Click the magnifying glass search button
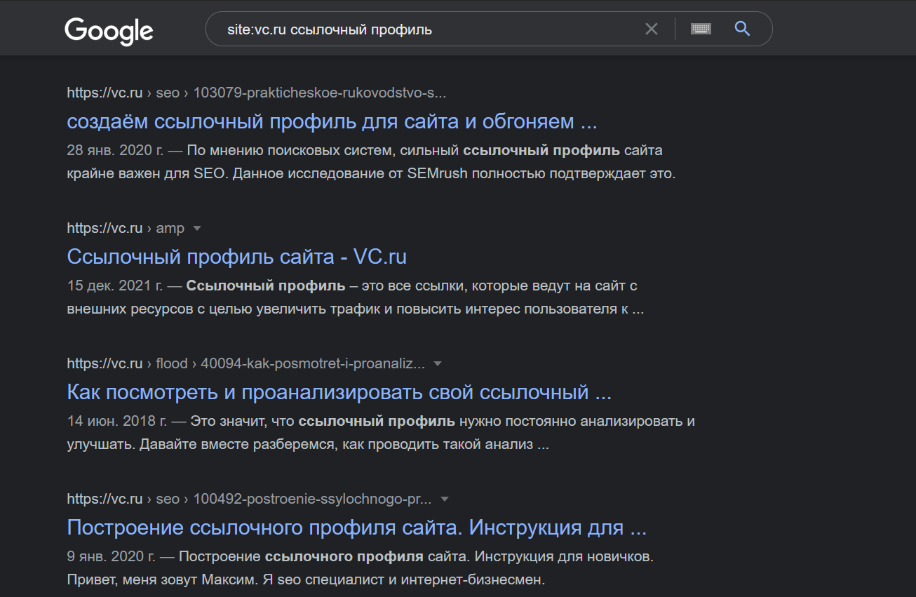 [742, 29]
